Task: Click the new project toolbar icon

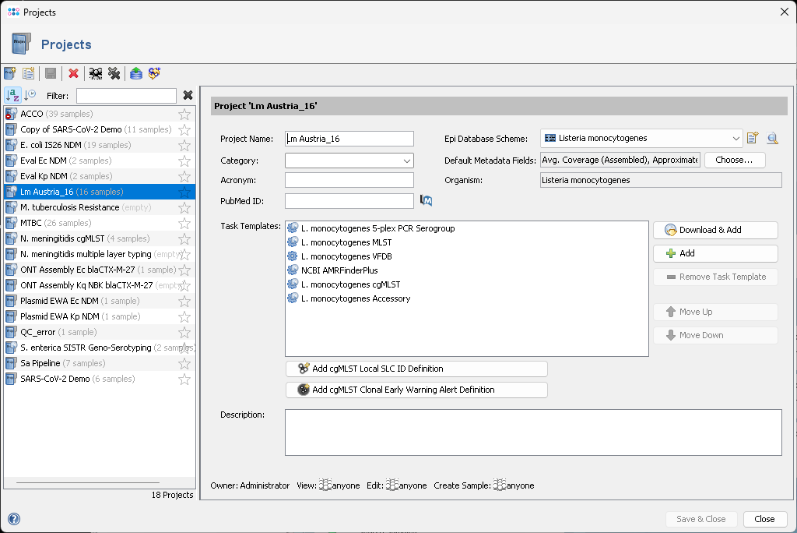Action: pyautogui.click(x=10, y=73)
